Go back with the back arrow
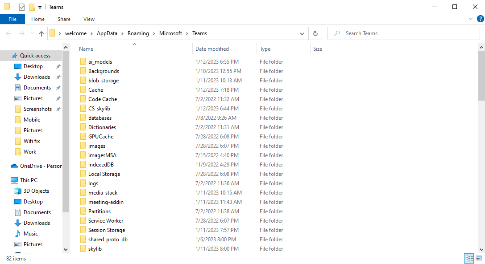485x264 pixels. [x=8, y=33]
